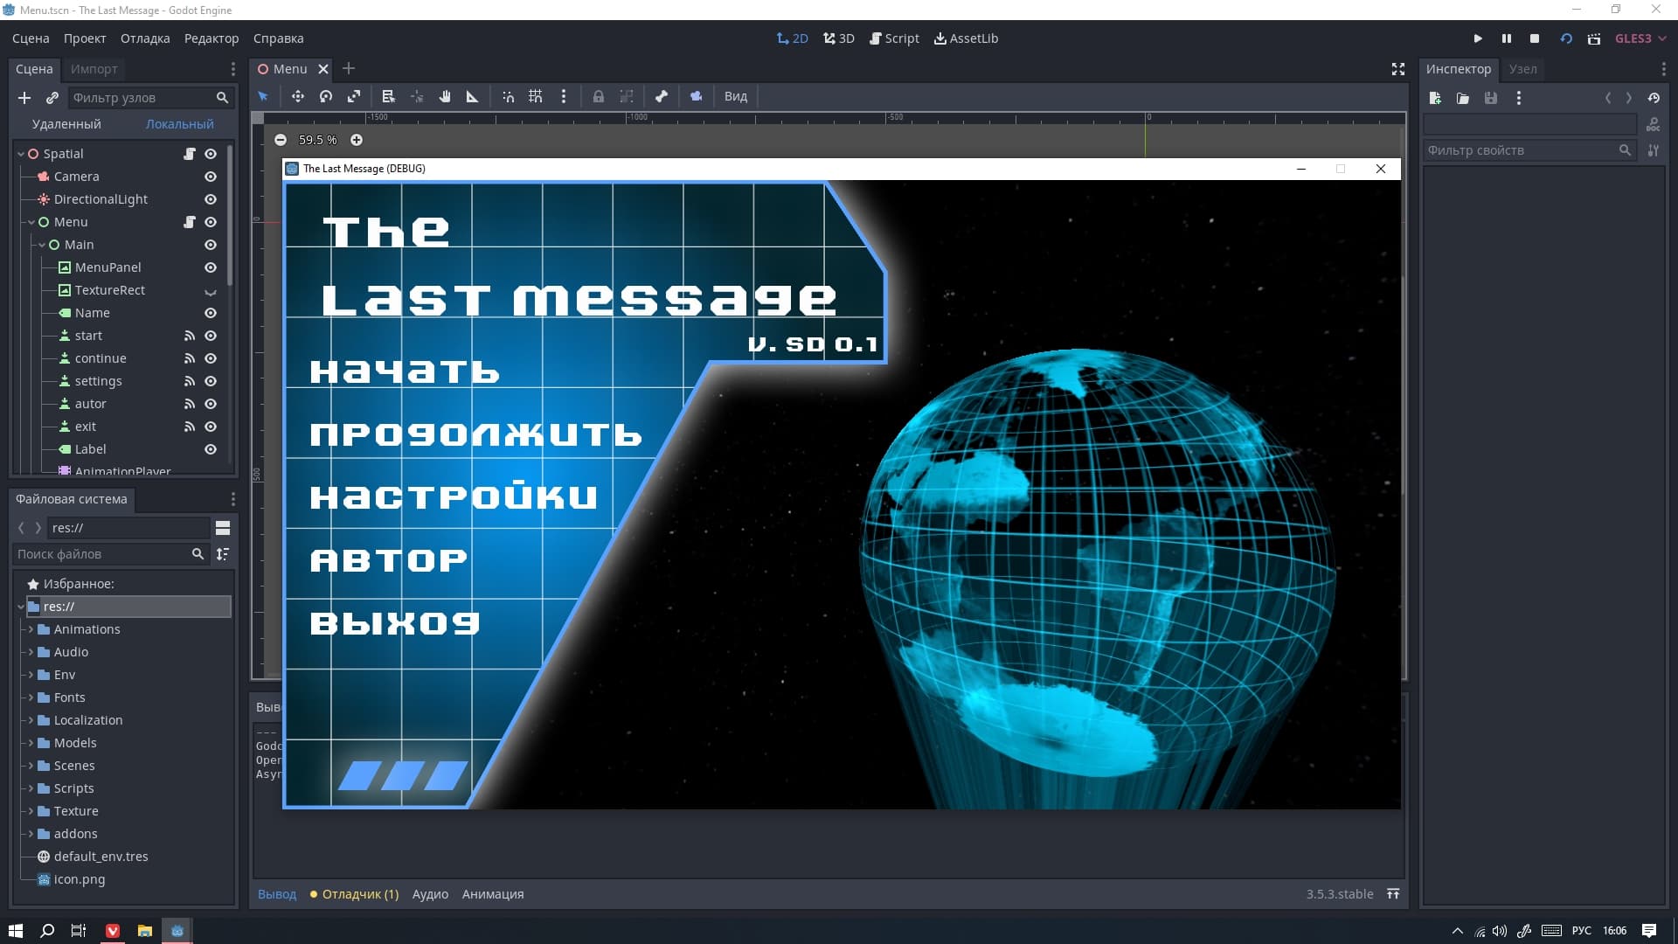The width and height of the screenshot is (1678, 944).
Task: Zoom in the viewport with plus icon
Action: tap(357, 140)
